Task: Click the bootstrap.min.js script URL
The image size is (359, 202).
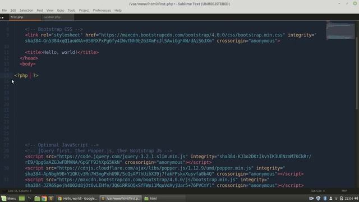Action: pos(148,180)
